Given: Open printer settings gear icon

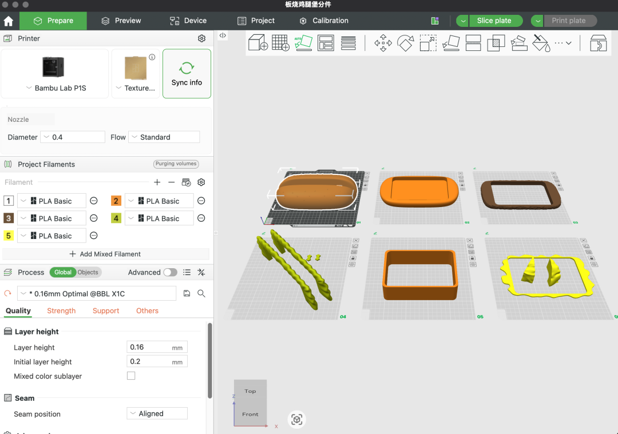Looking at the screenshot, I should pos(201,38).
